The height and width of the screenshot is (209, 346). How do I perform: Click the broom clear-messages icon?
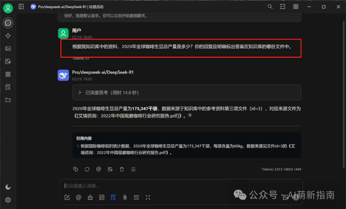click(x=90, y=197)
